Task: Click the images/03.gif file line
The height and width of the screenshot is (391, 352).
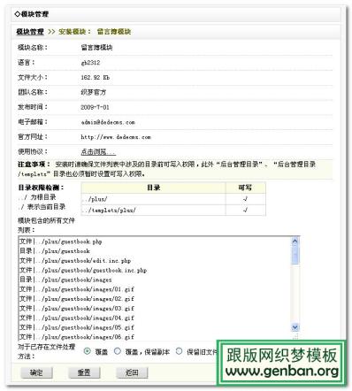Action: click(77, 308)
